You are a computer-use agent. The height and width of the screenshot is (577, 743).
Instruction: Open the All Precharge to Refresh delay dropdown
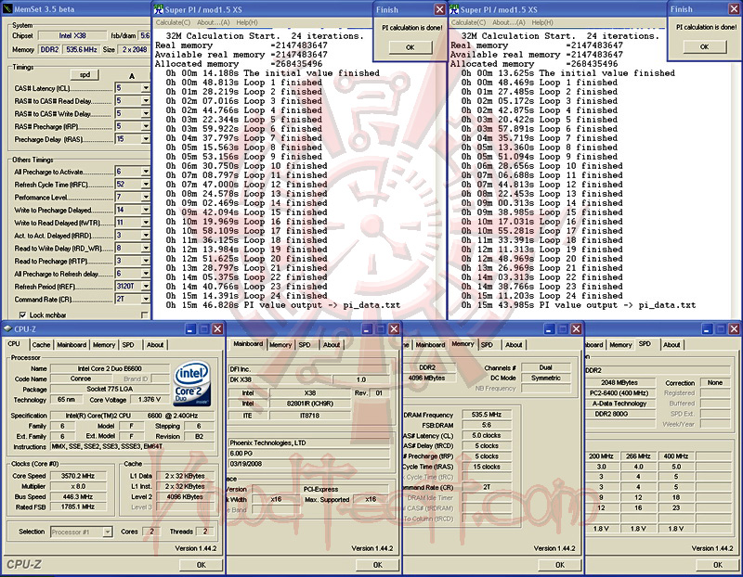(x=146, y=274)
